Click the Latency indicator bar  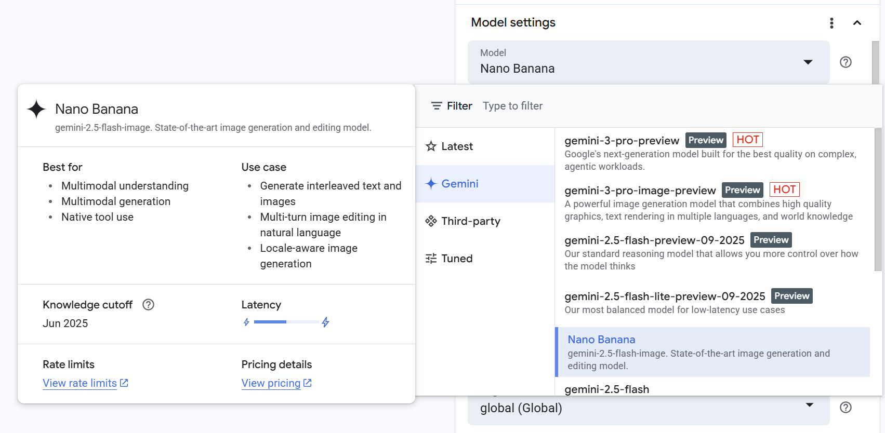[x=286, y=322]
